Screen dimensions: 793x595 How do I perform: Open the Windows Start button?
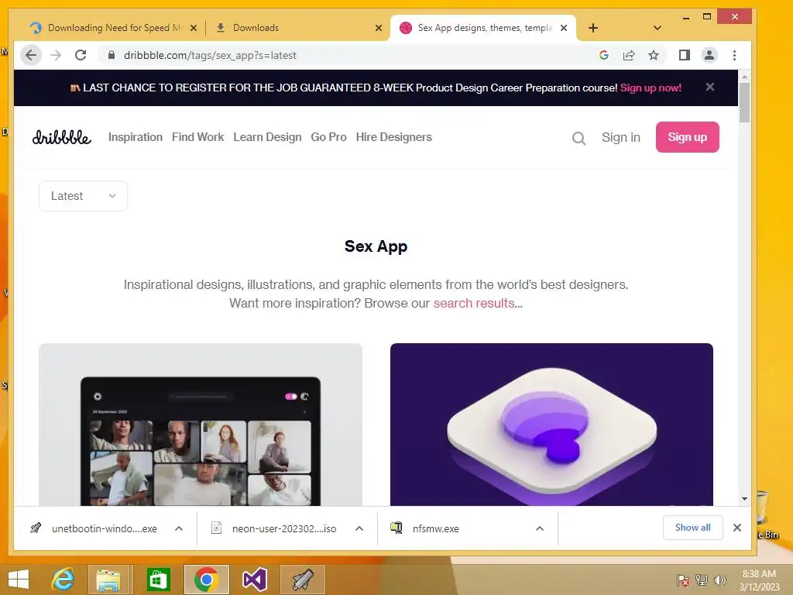(x=19, y=580)
